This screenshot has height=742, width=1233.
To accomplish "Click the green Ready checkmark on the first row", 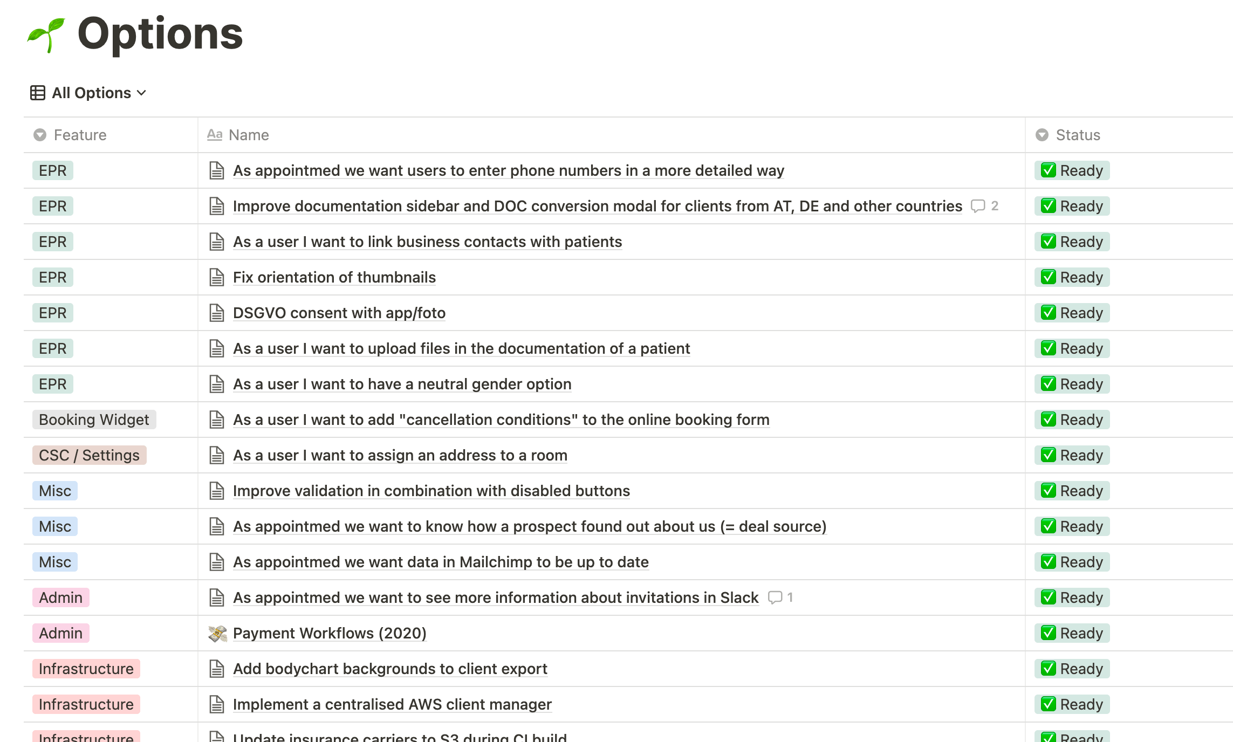I will pos(1048,170).
